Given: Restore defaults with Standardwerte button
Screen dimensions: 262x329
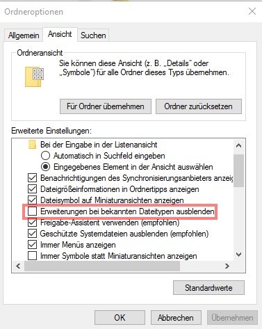Looking at the screenshot, I should coord(208,288).
